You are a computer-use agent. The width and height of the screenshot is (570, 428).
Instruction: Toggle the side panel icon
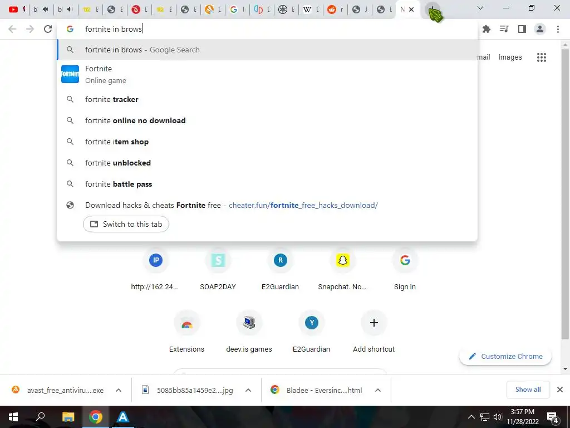pyautogui.click(x=522, y=29)
